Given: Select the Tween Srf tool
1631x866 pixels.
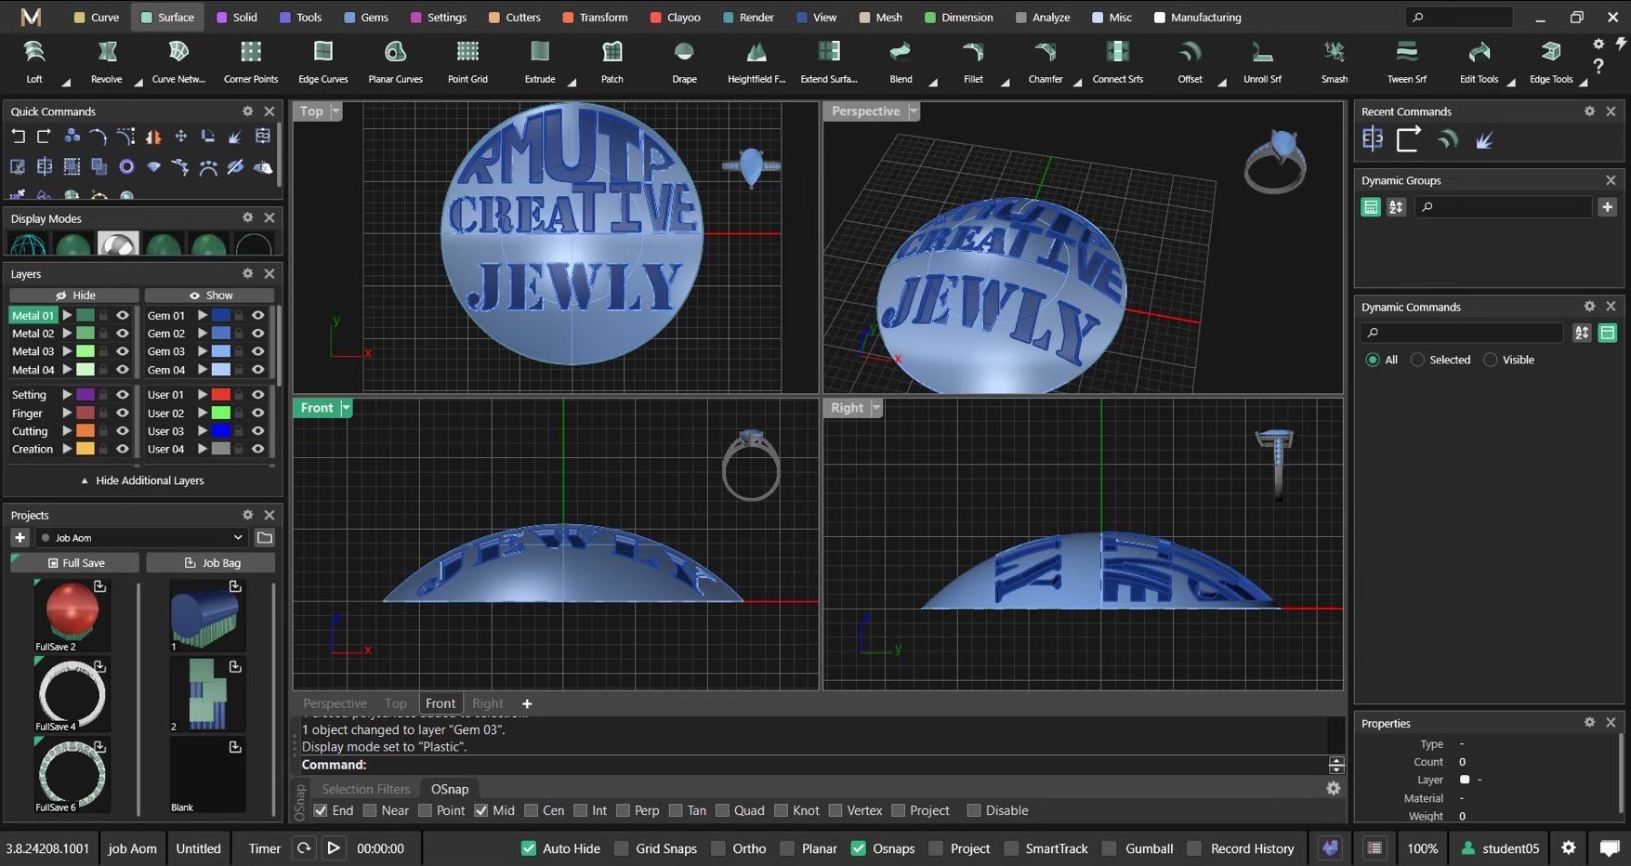Looking at the screenshot, I should [x=1407, y=61].
